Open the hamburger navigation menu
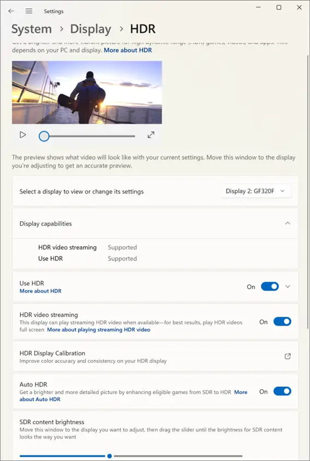Image resolution: width=310 pixels, height=461 pixels. click(29, 11)
